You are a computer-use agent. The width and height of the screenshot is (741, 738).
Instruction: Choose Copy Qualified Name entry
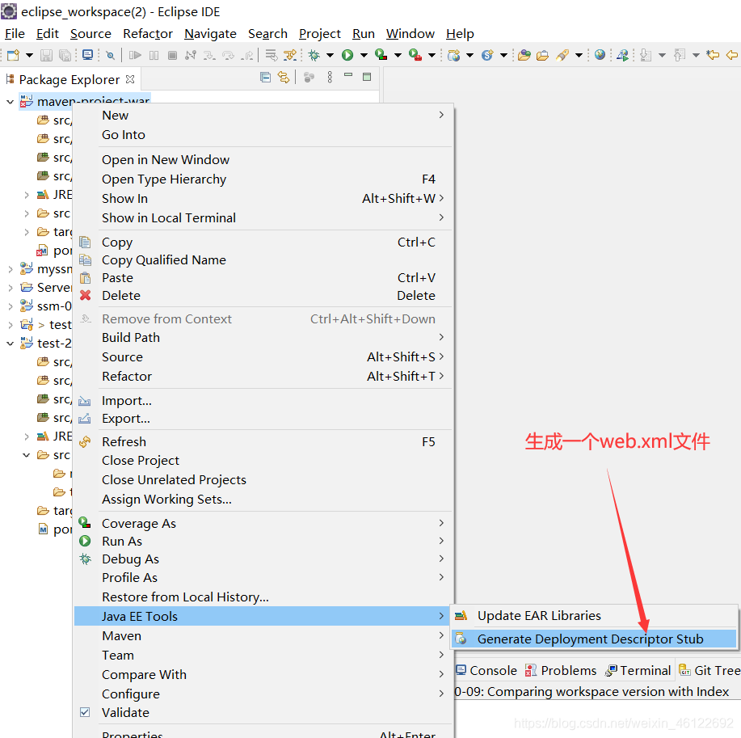[263, 260]
